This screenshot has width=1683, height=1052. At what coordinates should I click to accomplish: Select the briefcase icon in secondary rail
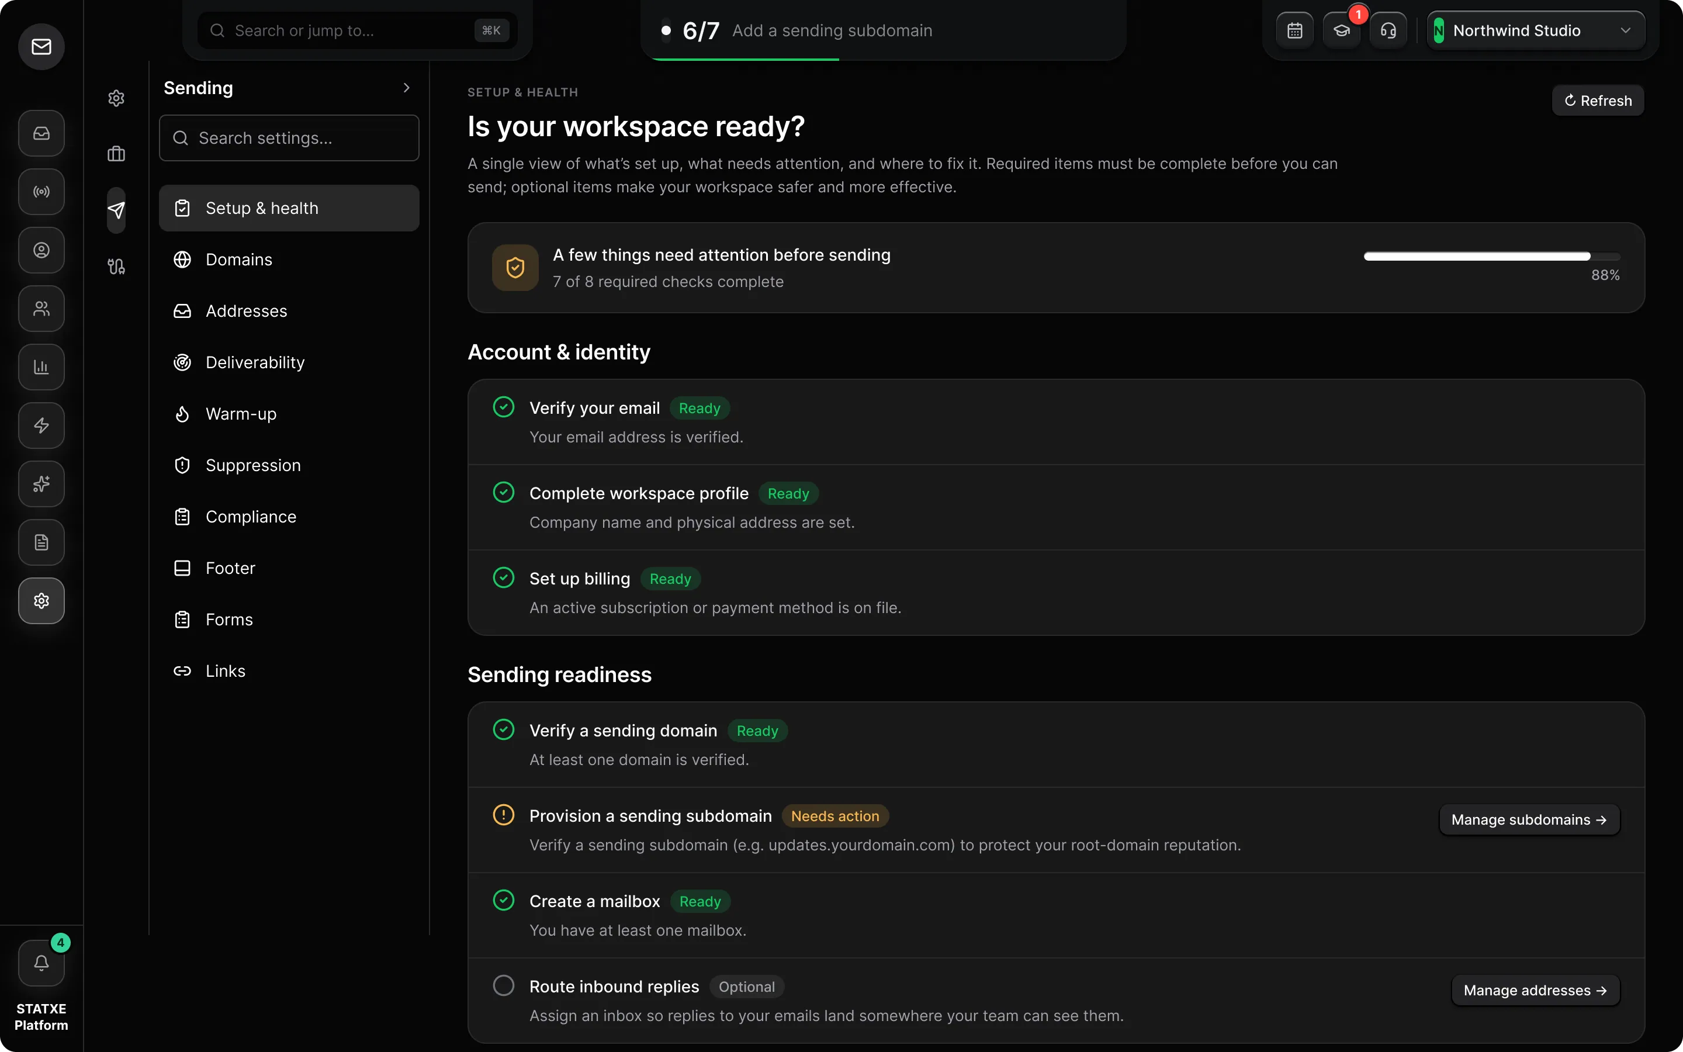point(116,154)
